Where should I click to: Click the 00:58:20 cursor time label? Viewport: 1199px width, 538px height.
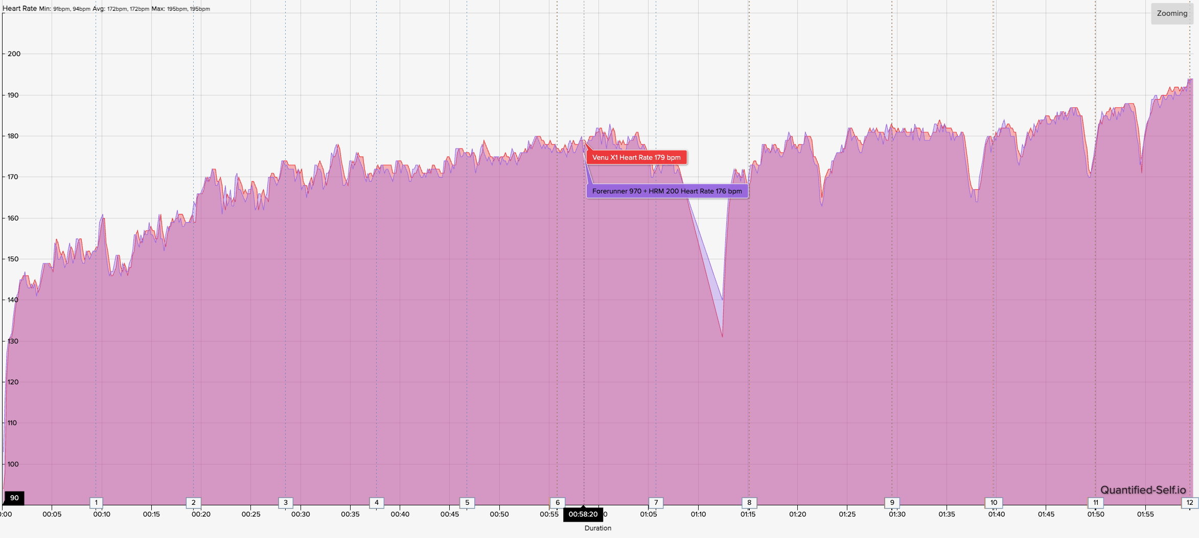click(x=583, y=514)
